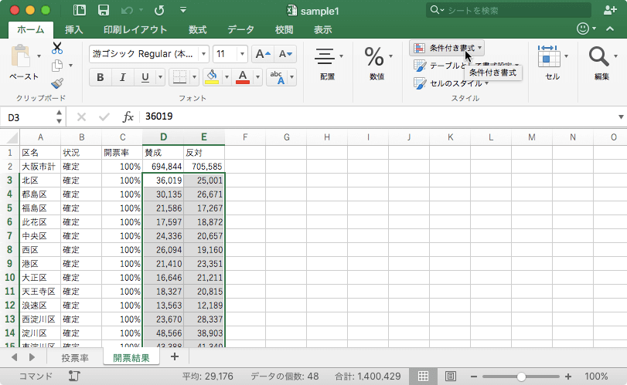Viewport: 627px width, 385px height.
Task: Click the smiley feedback icon
Action: (583, 29)
